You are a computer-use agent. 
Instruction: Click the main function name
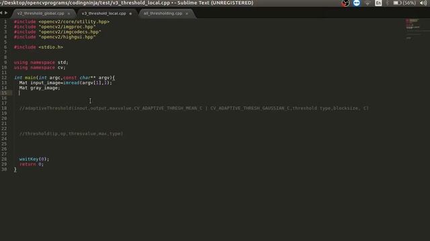[30, 78]
